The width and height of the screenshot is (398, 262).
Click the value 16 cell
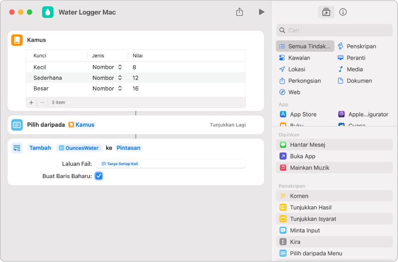135,89
